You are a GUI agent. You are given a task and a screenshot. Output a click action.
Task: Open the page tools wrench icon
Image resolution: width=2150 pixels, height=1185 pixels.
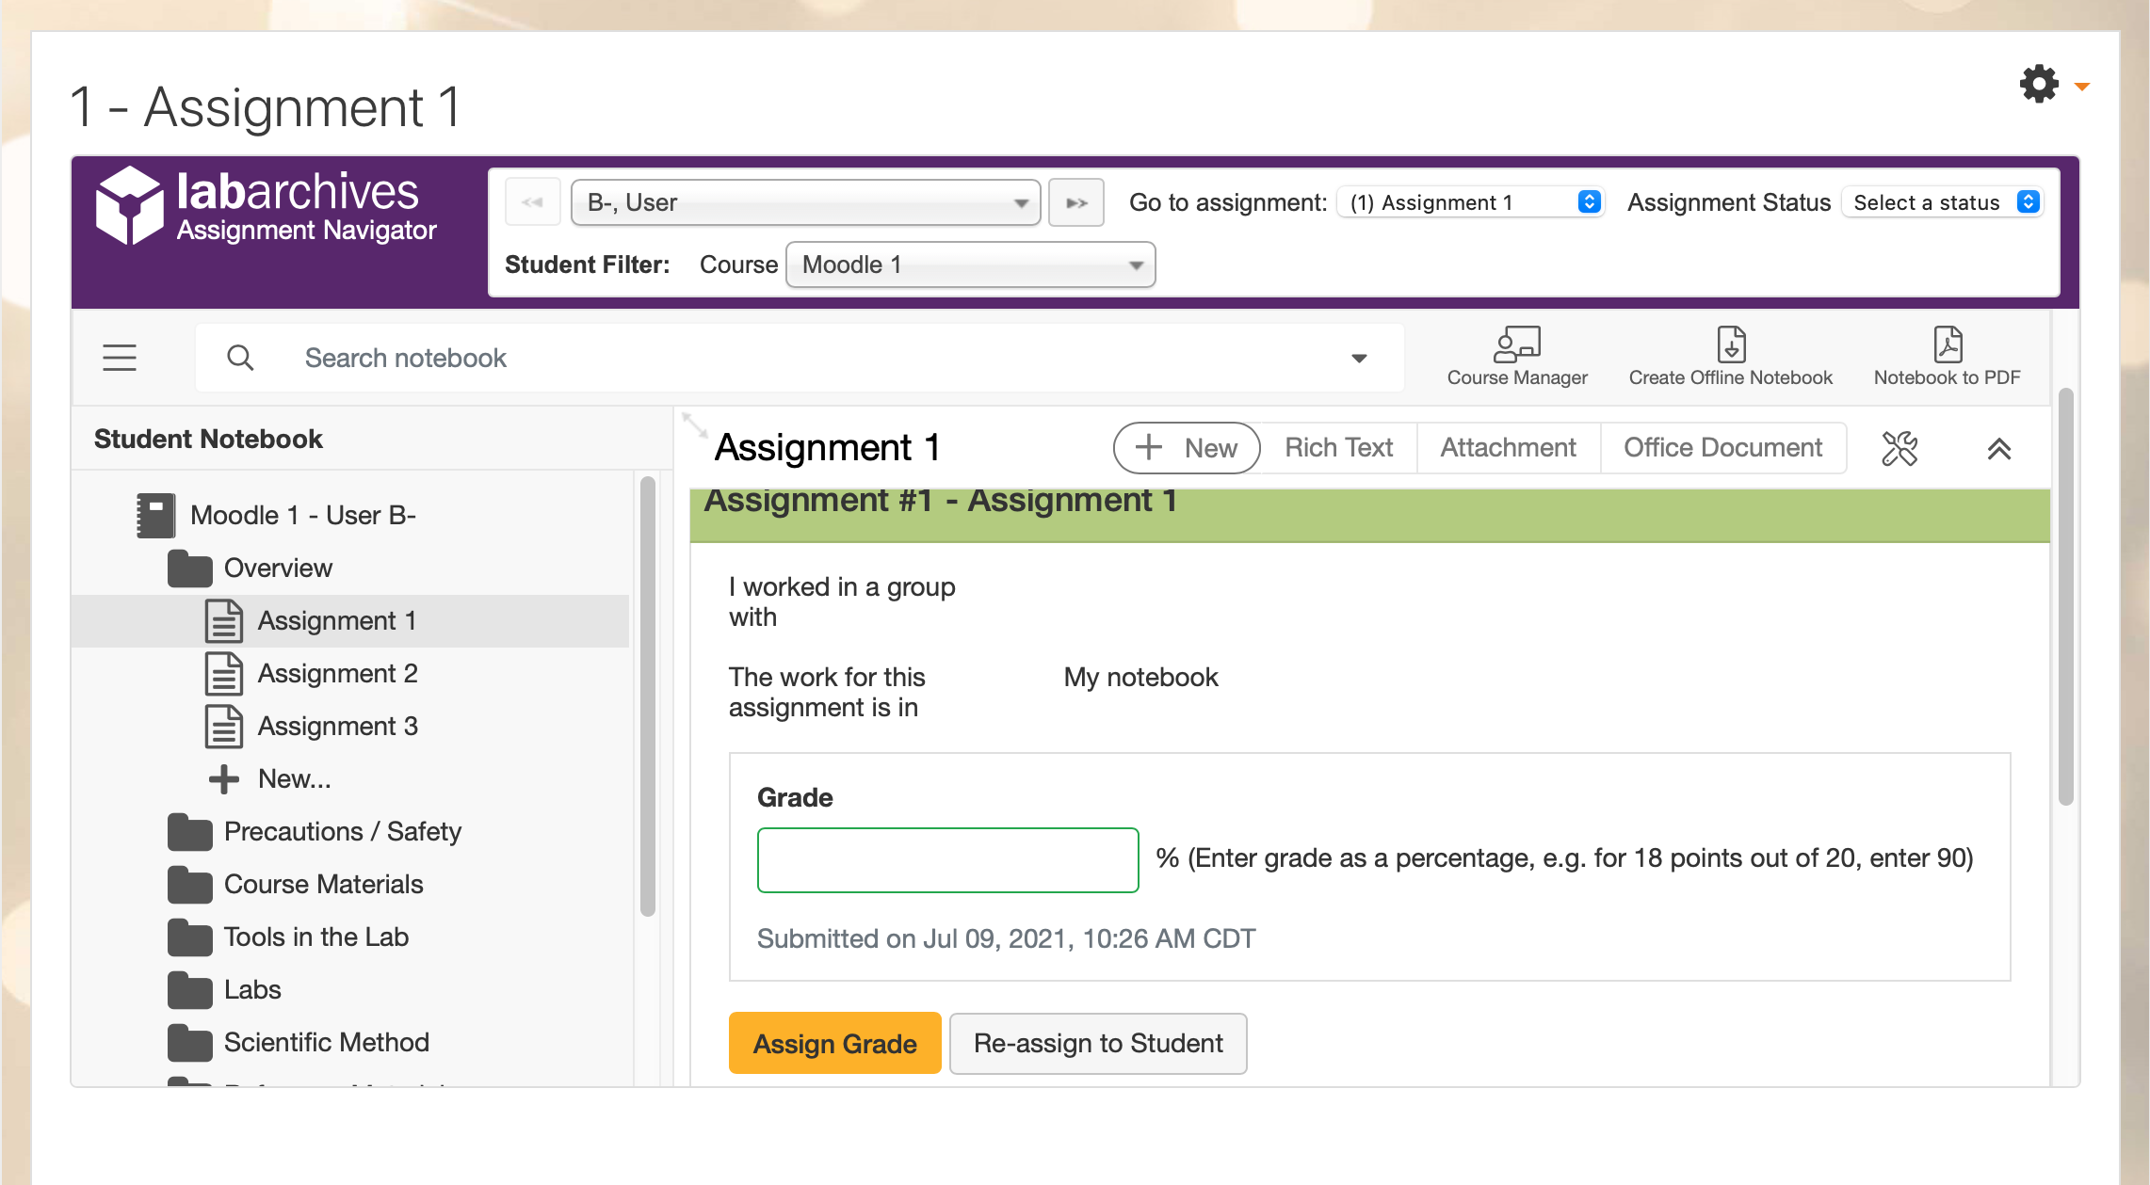(1899, 448)
